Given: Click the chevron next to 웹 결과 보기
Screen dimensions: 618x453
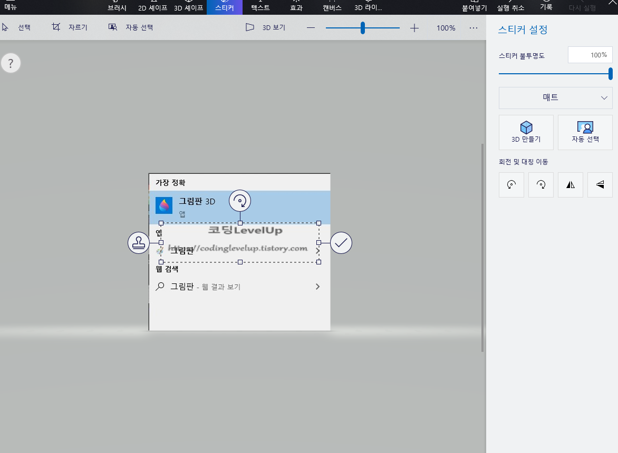Looking at the screenshot, I should [317, 287].
